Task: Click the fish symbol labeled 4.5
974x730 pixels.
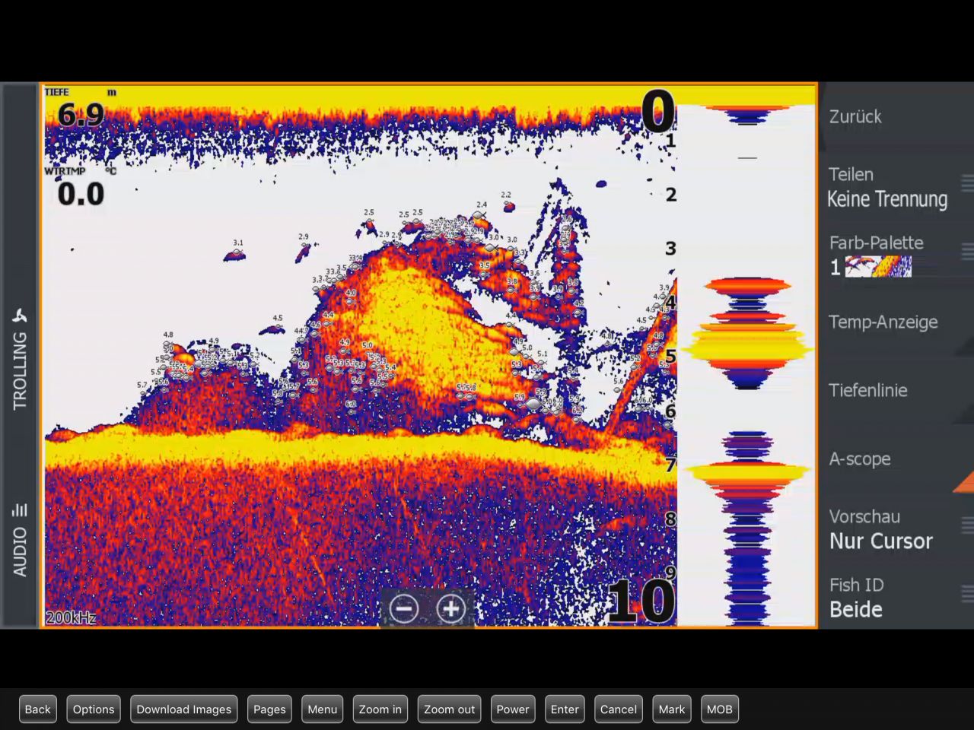Action: [x=275, y=328]
